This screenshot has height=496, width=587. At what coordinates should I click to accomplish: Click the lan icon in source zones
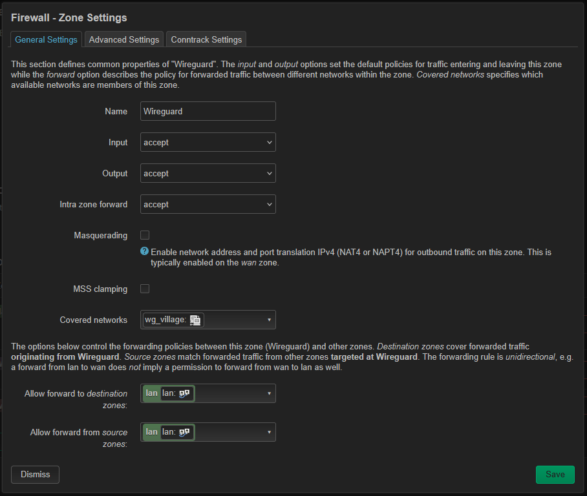(184, 432)
